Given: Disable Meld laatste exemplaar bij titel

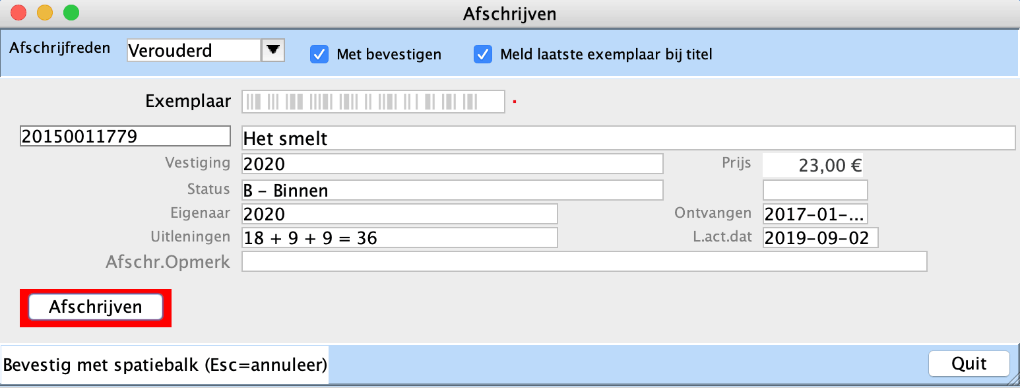Looking at the screenshot, I should [483, 55].
